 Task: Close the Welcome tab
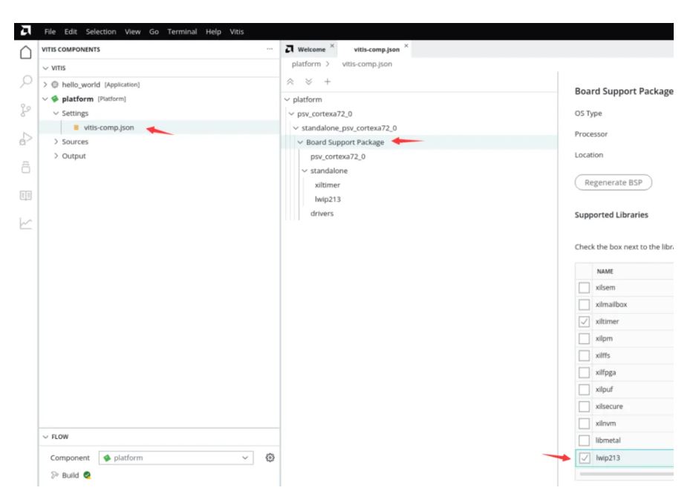[x=332, y=45]
